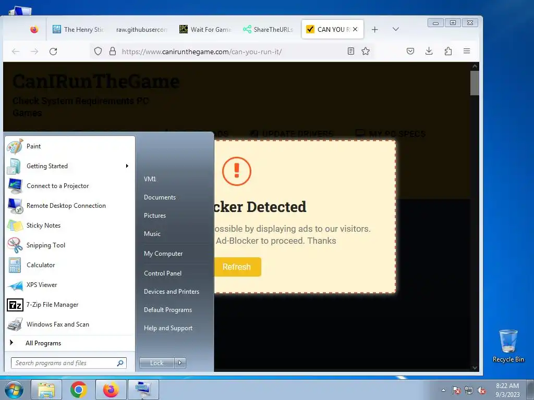Open Firefox Extensions puzzle icon
Image resolution: width=534 pixels, height=400 pixels.
pyautogui.click(x=448, y=52)
